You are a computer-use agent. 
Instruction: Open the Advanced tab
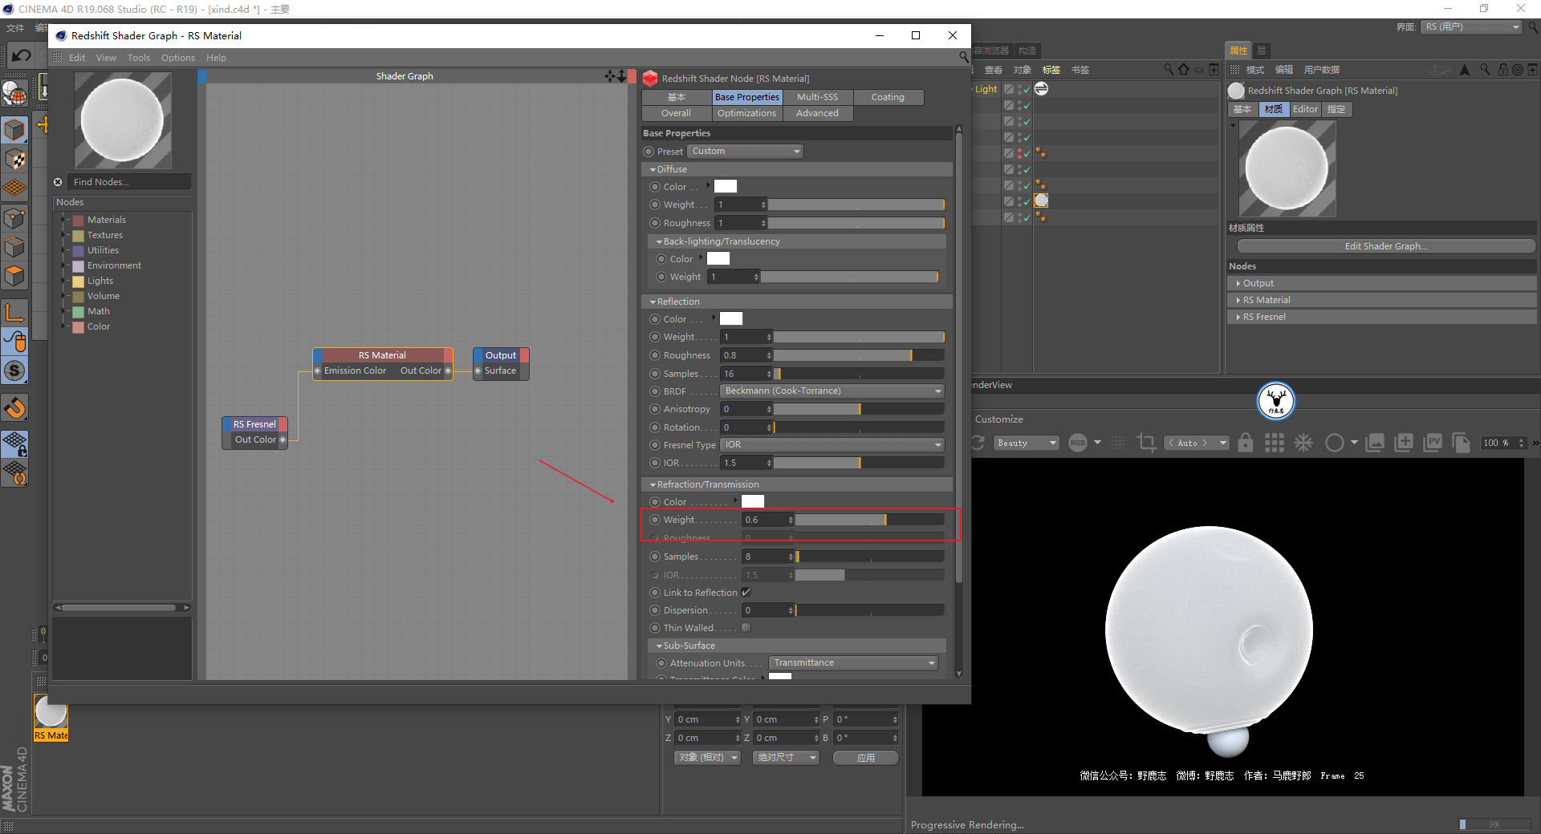point(817,113)
